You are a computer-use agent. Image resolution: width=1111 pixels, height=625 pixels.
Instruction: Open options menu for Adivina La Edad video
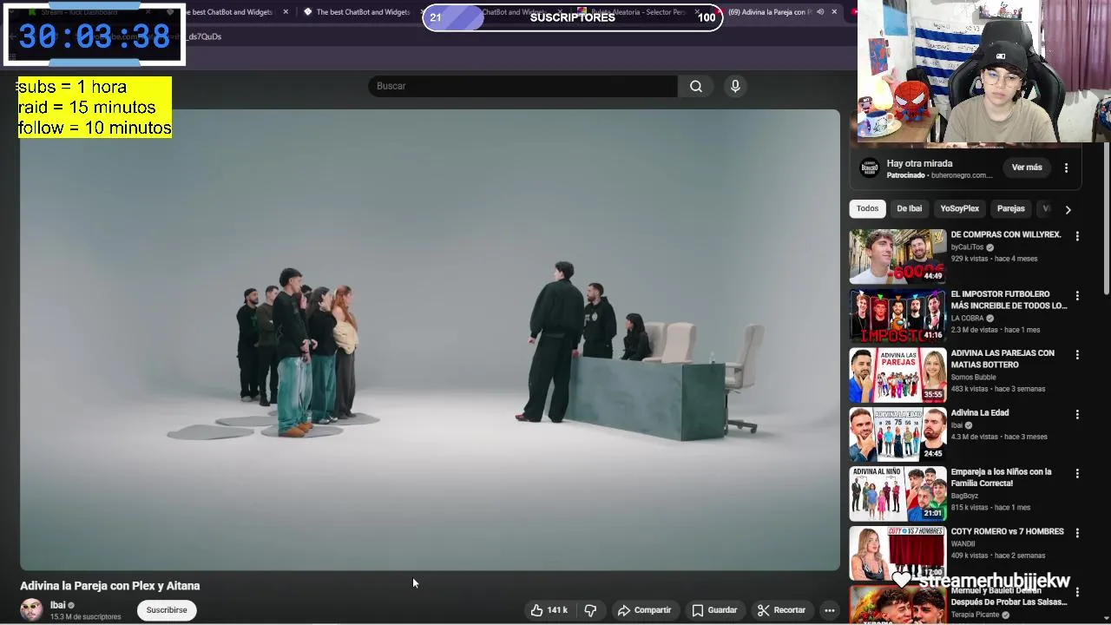[1077, 415]
